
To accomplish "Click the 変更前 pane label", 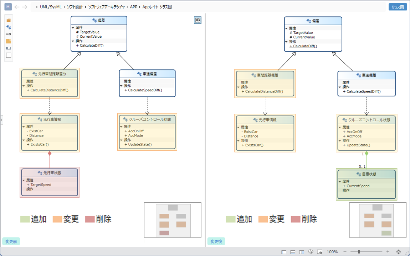I will click(x=11, y=242).
